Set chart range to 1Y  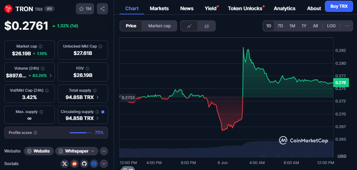tap(304, 26)
